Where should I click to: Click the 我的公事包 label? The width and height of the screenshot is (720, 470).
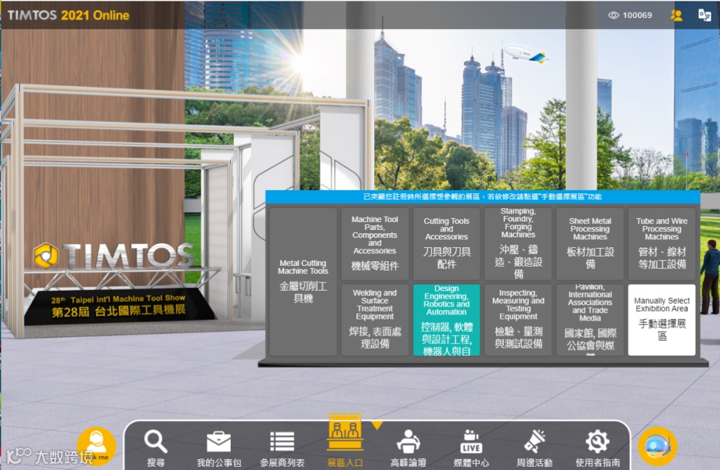pos(219,463)
